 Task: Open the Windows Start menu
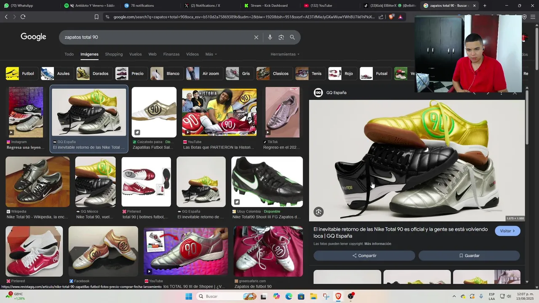pyautogui.click(x=189, y=296)
